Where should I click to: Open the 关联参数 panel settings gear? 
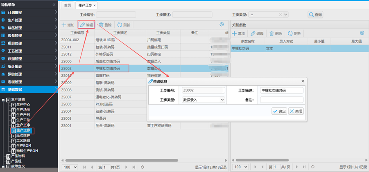pos(362,33)
